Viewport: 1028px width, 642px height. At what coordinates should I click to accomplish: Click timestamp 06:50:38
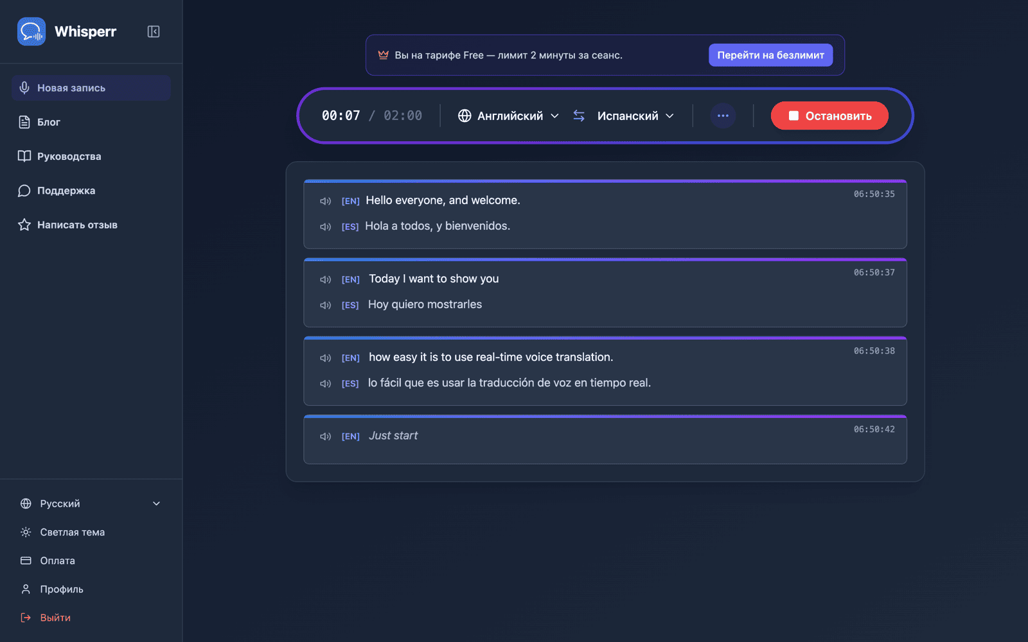(x=874, y=351)
